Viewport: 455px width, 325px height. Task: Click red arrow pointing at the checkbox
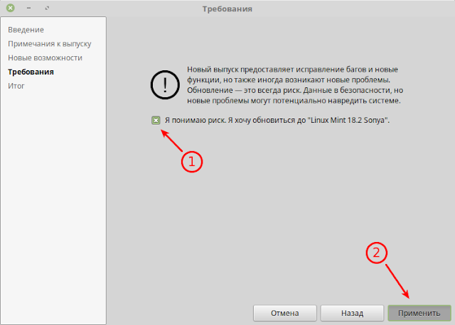(x=172, y=141)
